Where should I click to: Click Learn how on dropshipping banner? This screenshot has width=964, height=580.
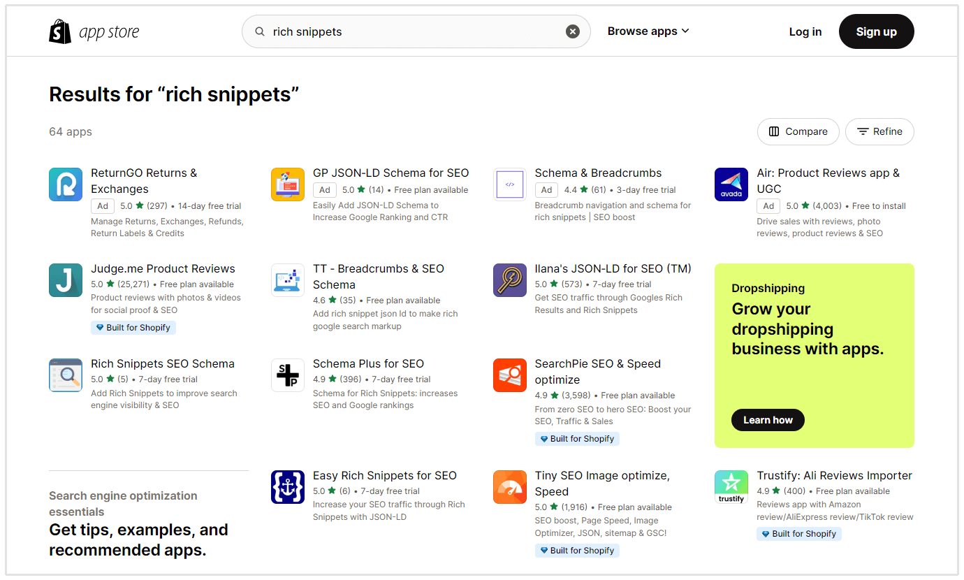click(x=768, y=420)
